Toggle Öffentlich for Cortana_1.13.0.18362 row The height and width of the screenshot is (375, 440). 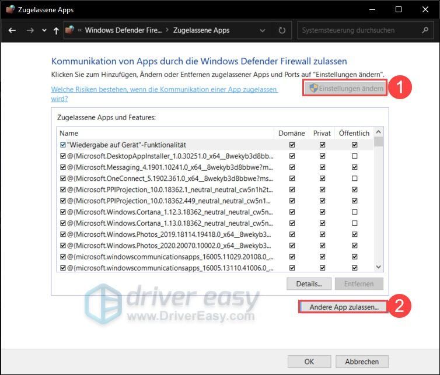click(x=355, y=223)
